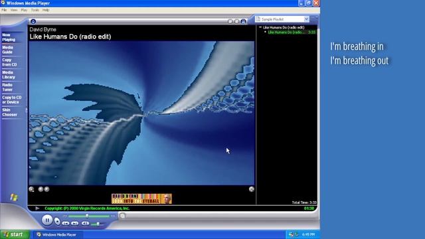
Task: Open the Skin Chooser section
Action: tap(10, 112)
